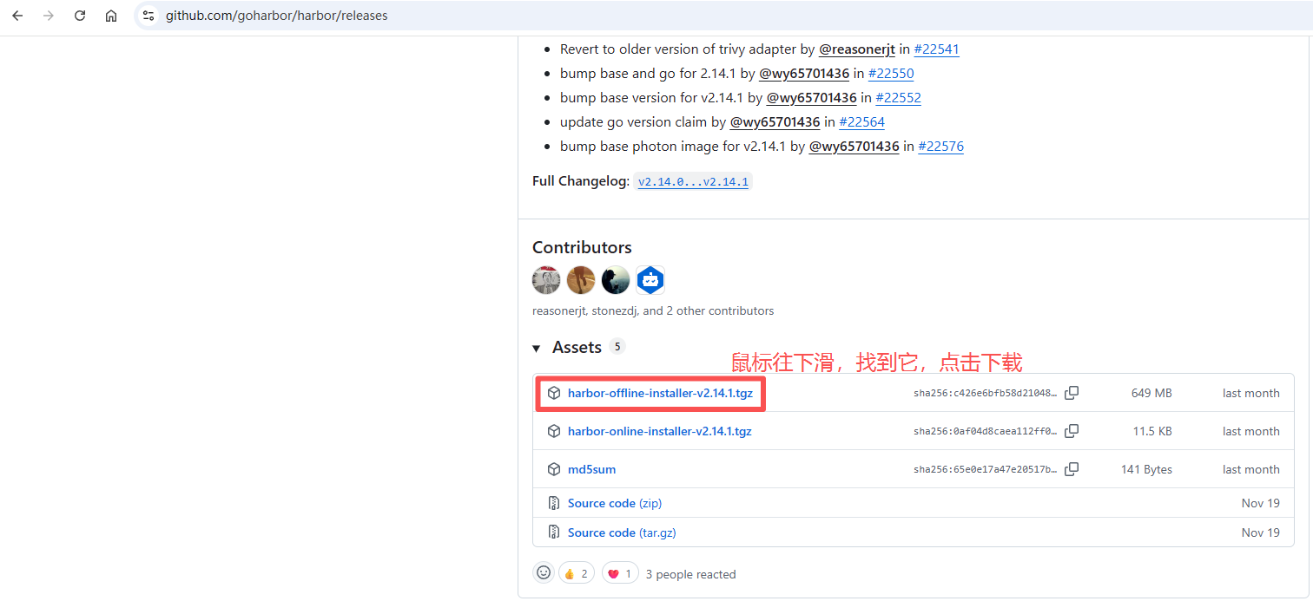Download harbor-offline-installer-v2.14.1.tgz

click(x=660, y=393)
